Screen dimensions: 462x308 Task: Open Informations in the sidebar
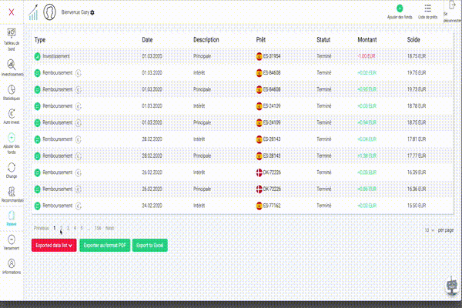11,264
